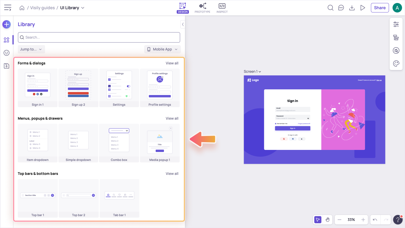Switch to the PROTOTYPE tab
Screen dimensions: 405x228
pos(202,8)
